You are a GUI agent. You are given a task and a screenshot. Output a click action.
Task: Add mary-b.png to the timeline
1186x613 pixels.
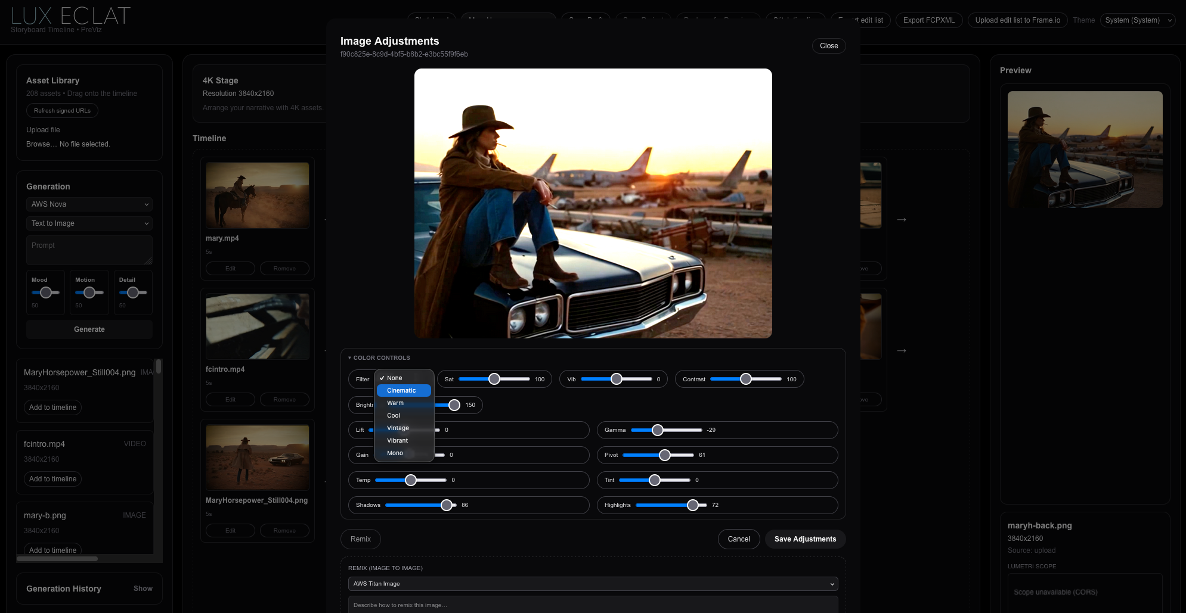(52, 550)
